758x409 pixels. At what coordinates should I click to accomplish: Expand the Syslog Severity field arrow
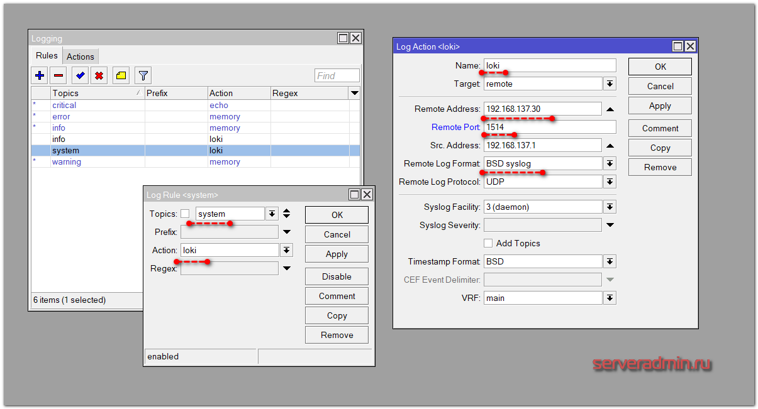tap(610, 225)
